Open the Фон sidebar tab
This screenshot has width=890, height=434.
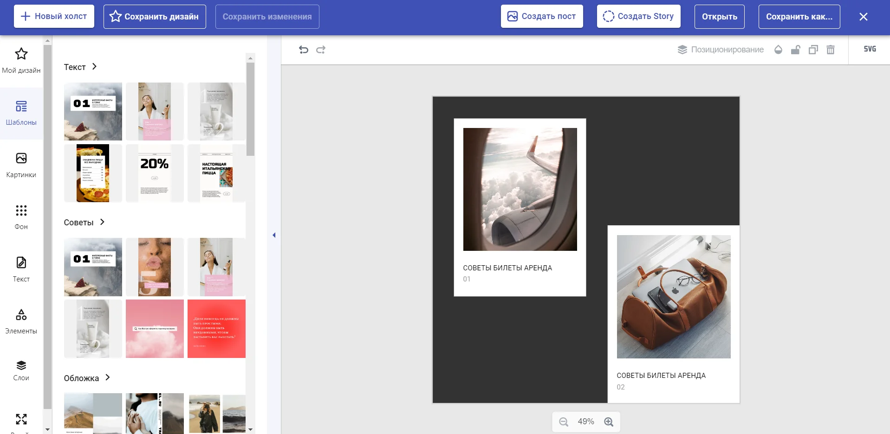point(21,217)
